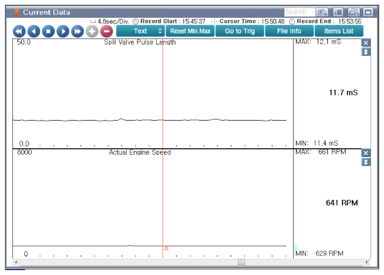Remove the Spill Valve Pulse Length graph
The image size is (384, 275).
[366, 43]
